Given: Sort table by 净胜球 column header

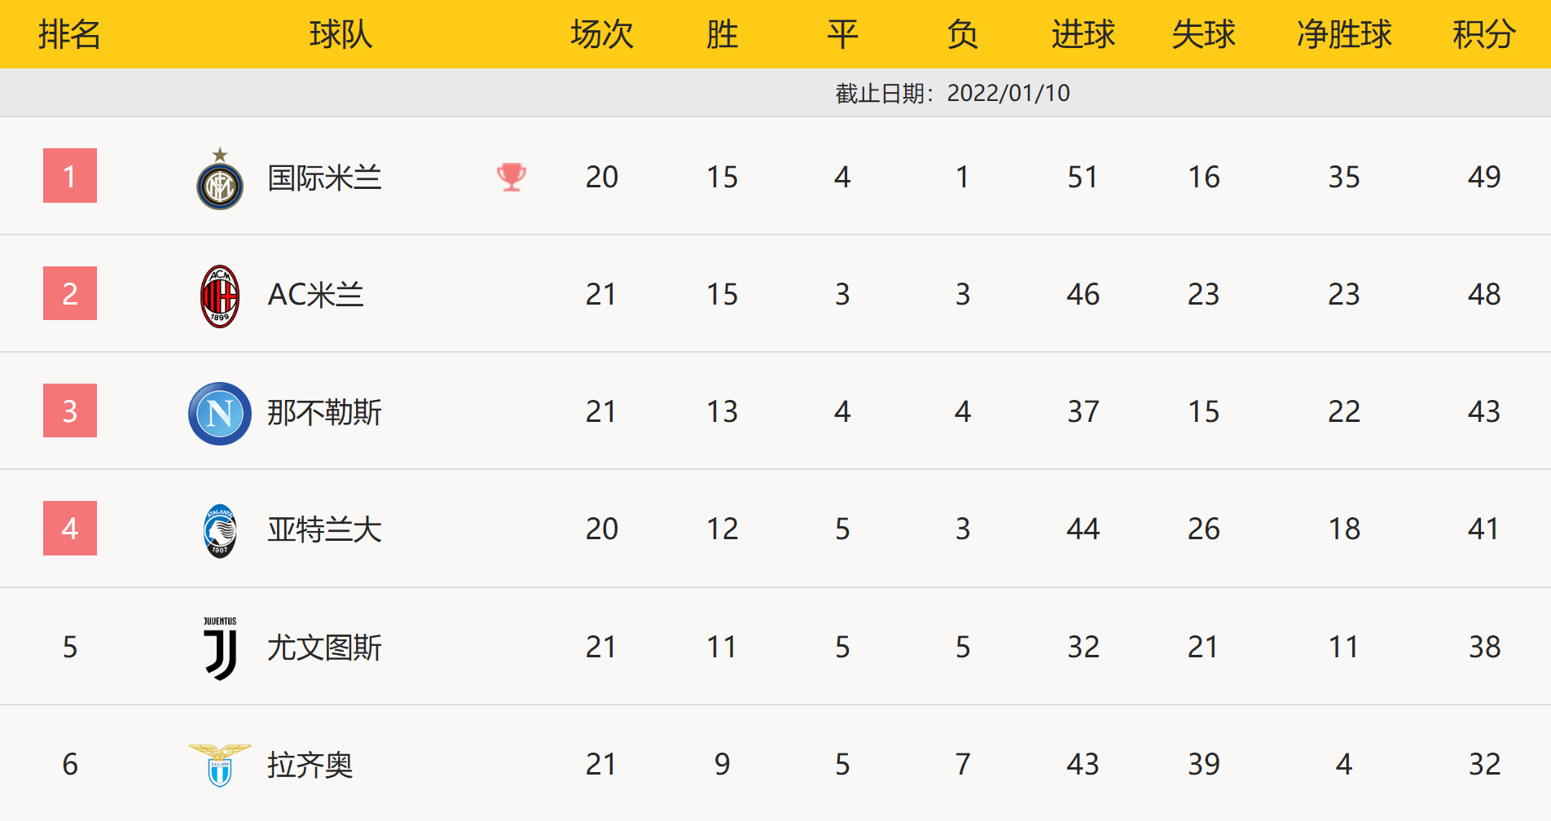Looking at the screenshot, I should pyautogui.click(x=1344, y=34).
